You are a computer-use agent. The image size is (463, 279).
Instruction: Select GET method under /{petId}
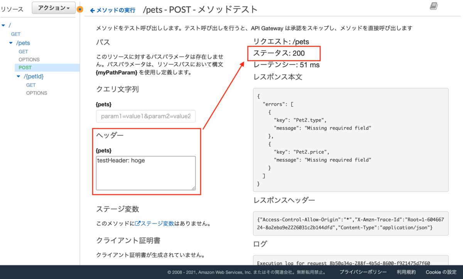[x=31, y=85]
